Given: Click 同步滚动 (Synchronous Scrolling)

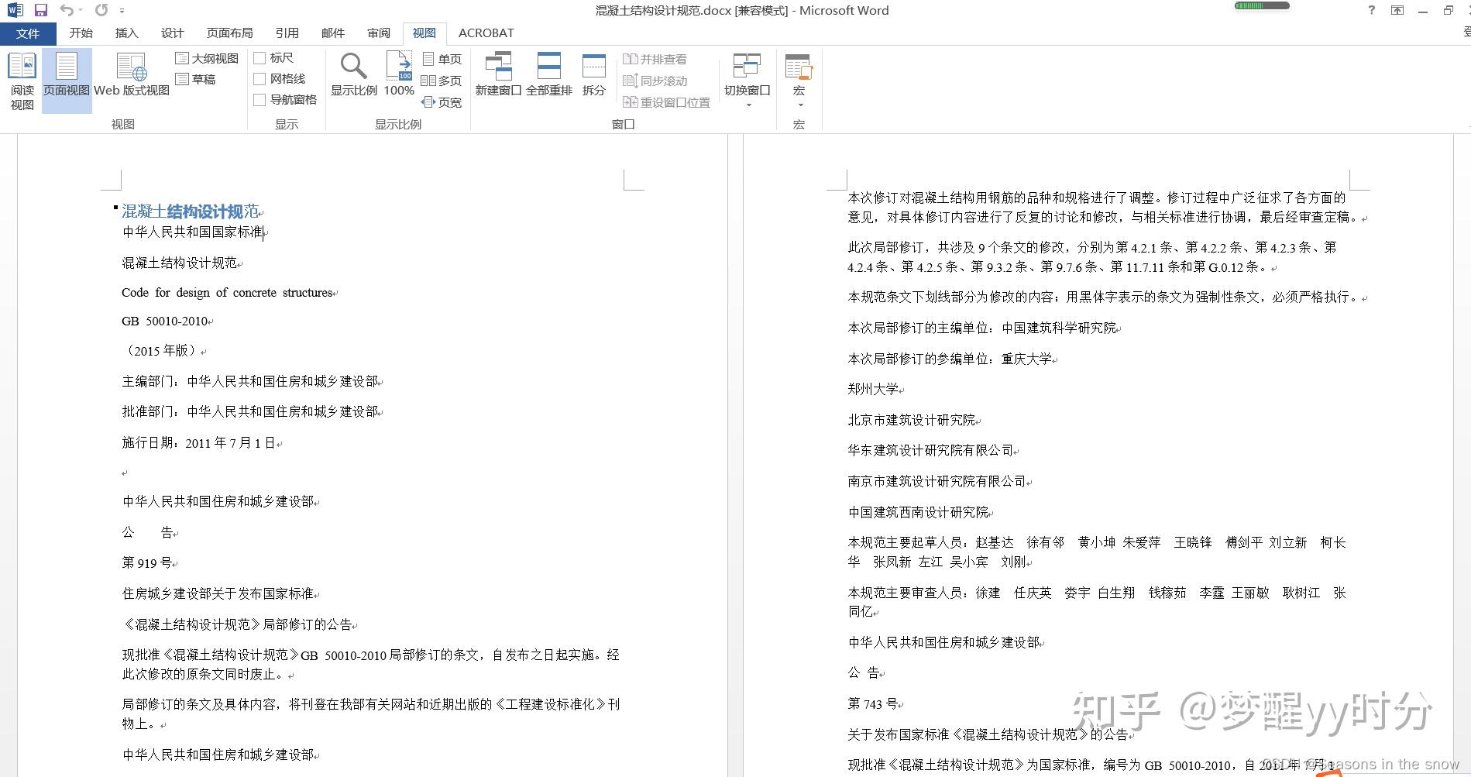Looking at the screenshot, I should 655,81.
